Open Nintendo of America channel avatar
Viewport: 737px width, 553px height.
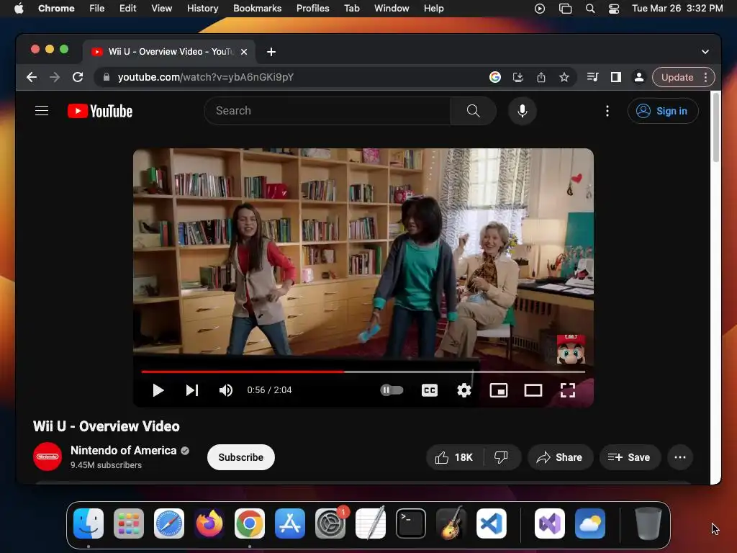(48, 457)
